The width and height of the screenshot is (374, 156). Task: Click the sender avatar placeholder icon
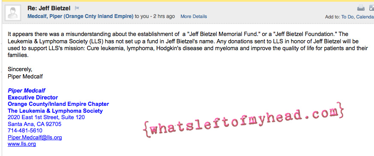[12, 12]
